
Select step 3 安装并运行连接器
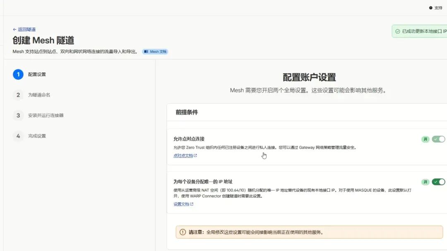click(x=46, y=116)
